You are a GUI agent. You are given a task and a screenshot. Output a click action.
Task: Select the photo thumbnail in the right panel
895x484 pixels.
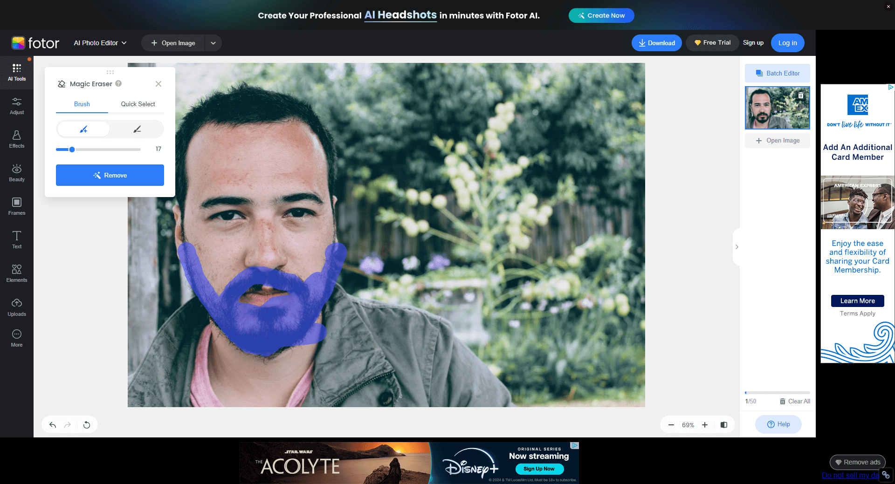tap(777, 108)
